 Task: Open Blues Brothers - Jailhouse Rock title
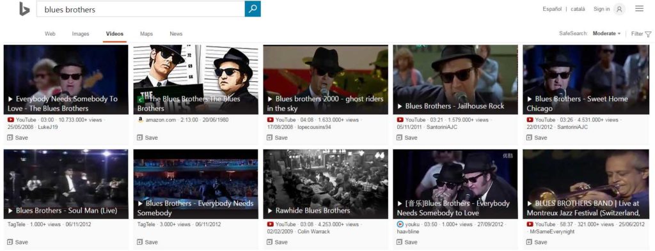click(x=451, y=106)
